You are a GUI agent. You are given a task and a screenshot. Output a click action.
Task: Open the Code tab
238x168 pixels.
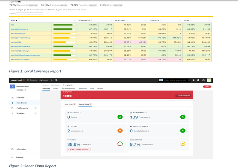coord(92,88)
